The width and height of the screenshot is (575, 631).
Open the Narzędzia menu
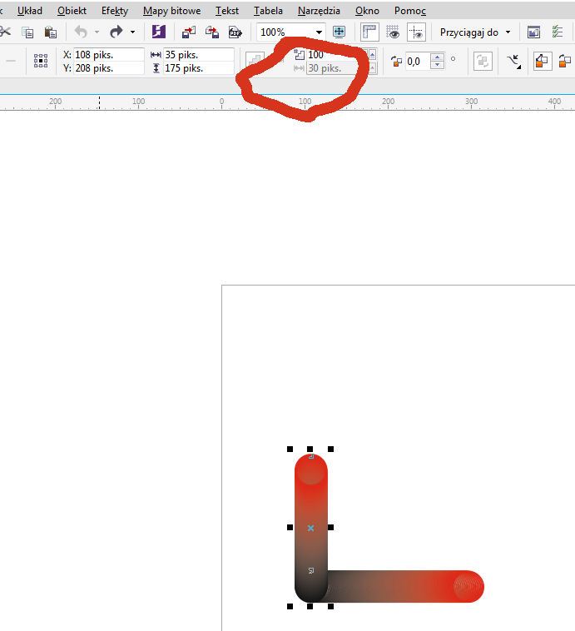319,11
